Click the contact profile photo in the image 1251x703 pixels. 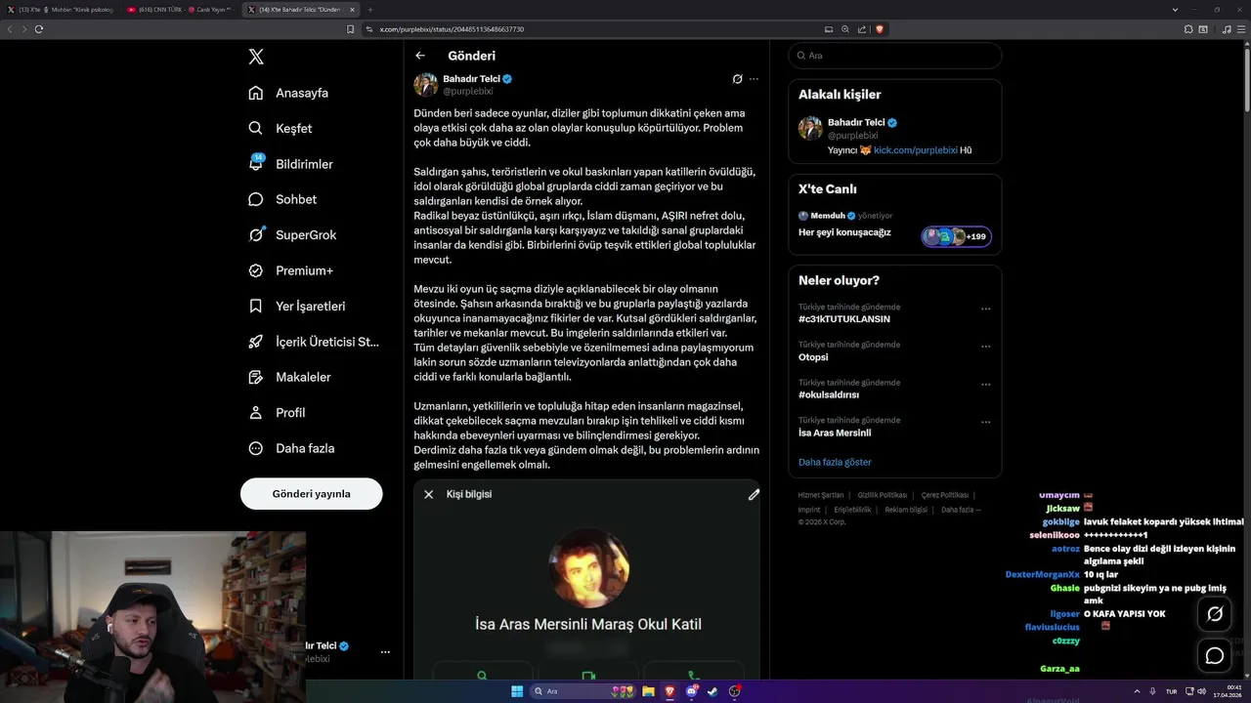tap(588, 568)
